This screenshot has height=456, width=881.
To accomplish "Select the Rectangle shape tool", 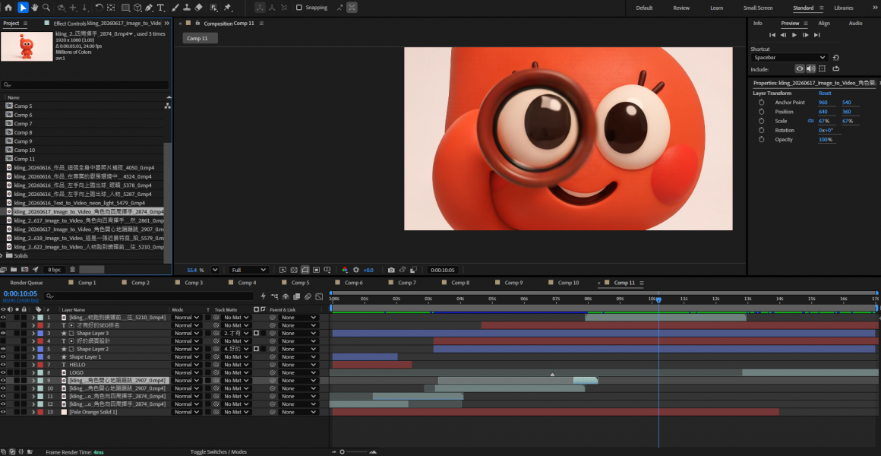I will click(125, 8).
